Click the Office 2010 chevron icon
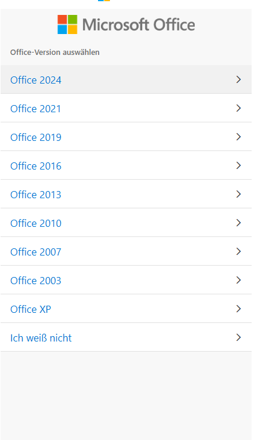This screenshot has width=260, height=440. tap(238, 223)
